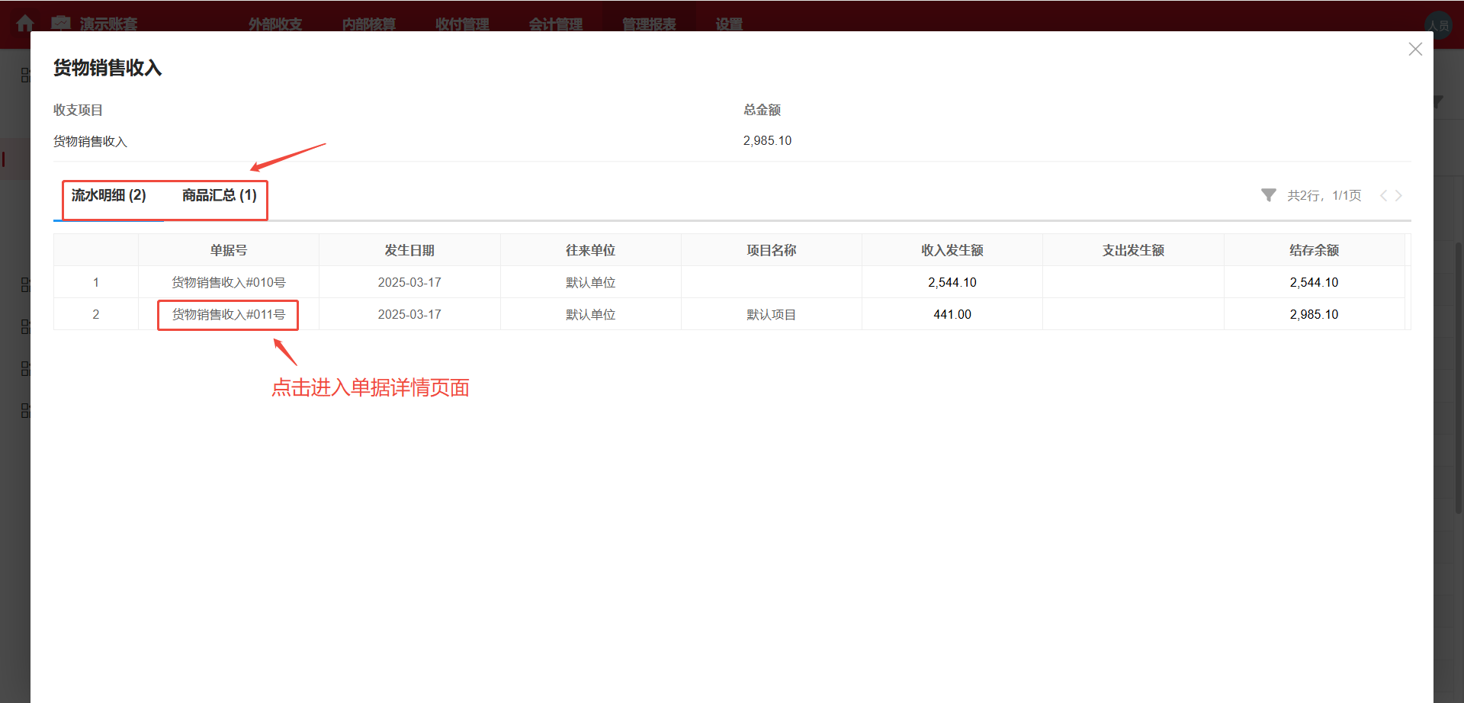Open the 外部收支 menu
Screen dimensions: 1464x703
(274, 24)
